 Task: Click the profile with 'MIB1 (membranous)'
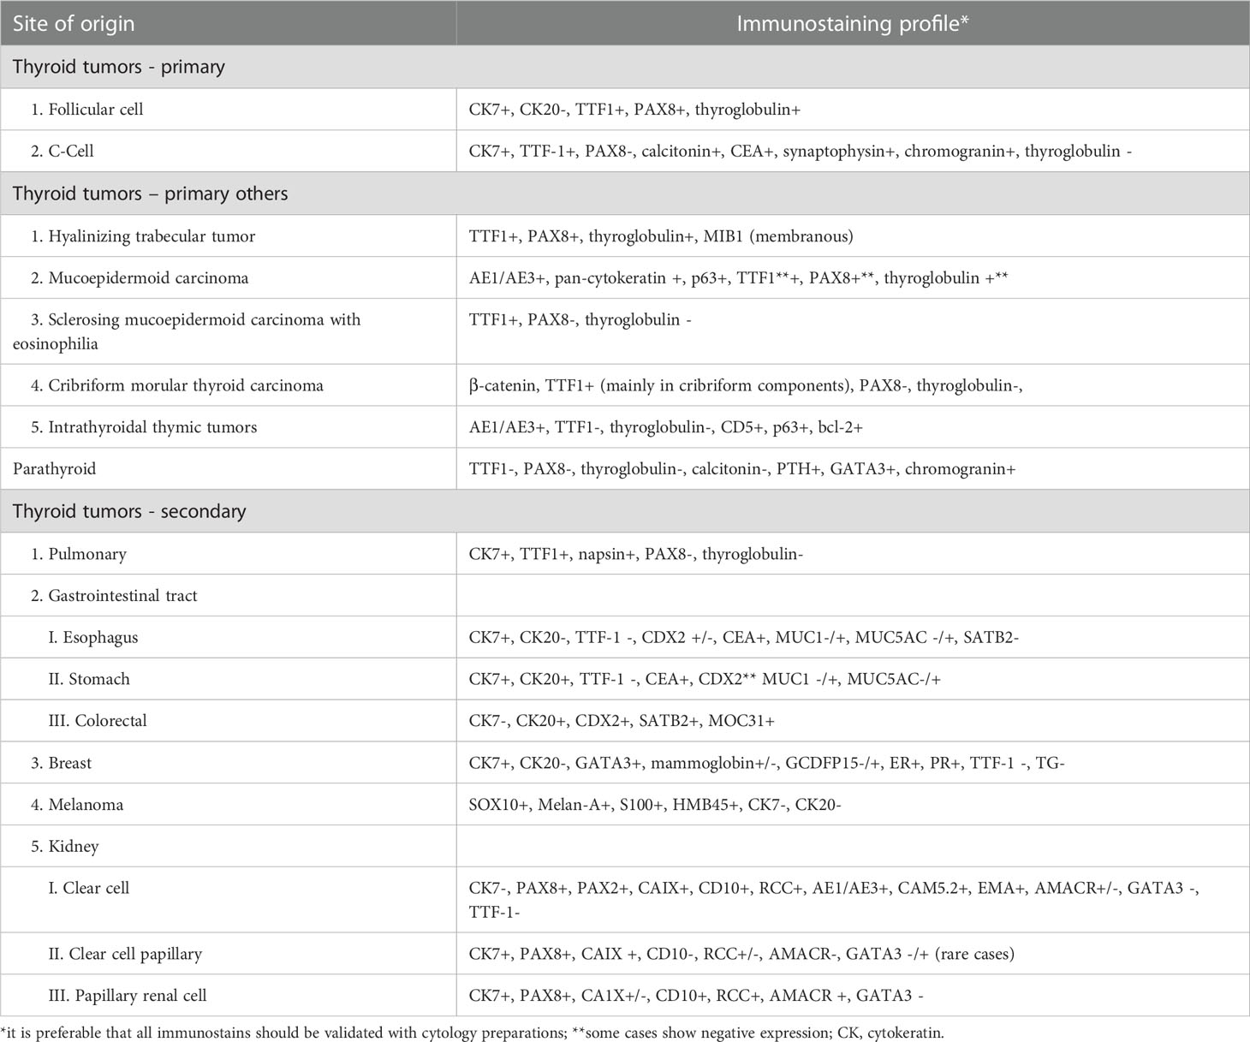[661, 236]
